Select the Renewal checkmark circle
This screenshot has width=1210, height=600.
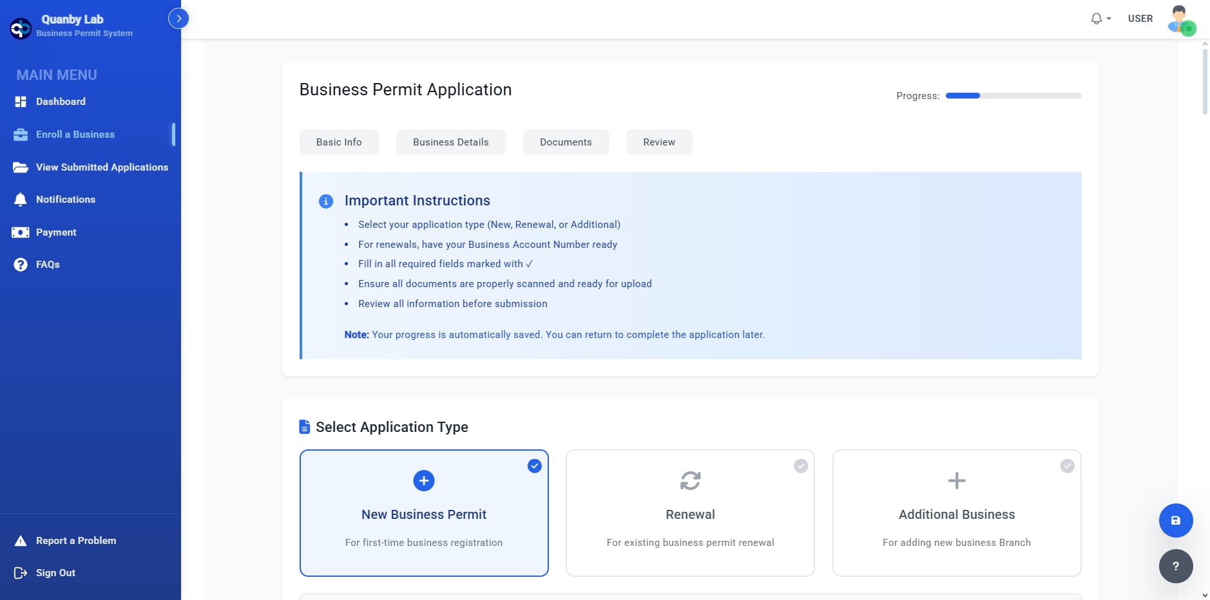click(801, 465)
